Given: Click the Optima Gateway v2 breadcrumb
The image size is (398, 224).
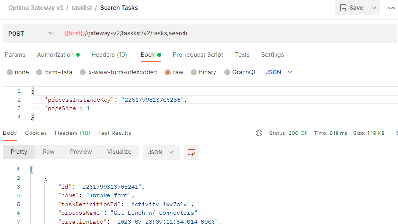Looking at the screenshot, I should point(36,8).
